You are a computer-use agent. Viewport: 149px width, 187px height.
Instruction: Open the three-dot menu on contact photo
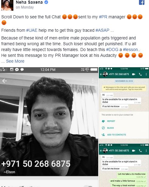tap(93, 81)
